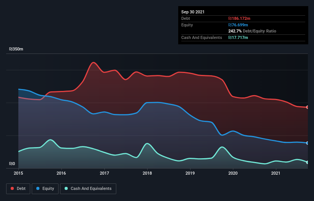Select the 2020 x-axis label
The image size is (314, 201).
pos(233,173)
